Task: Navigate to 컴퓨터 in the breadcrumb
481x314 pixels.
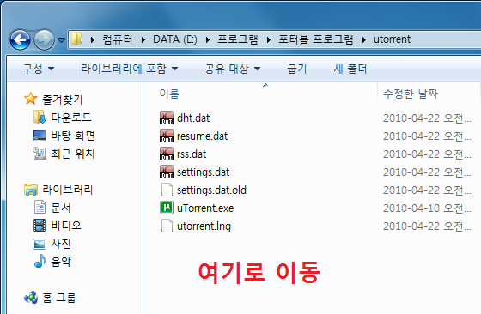Action: tap(117, 39)
